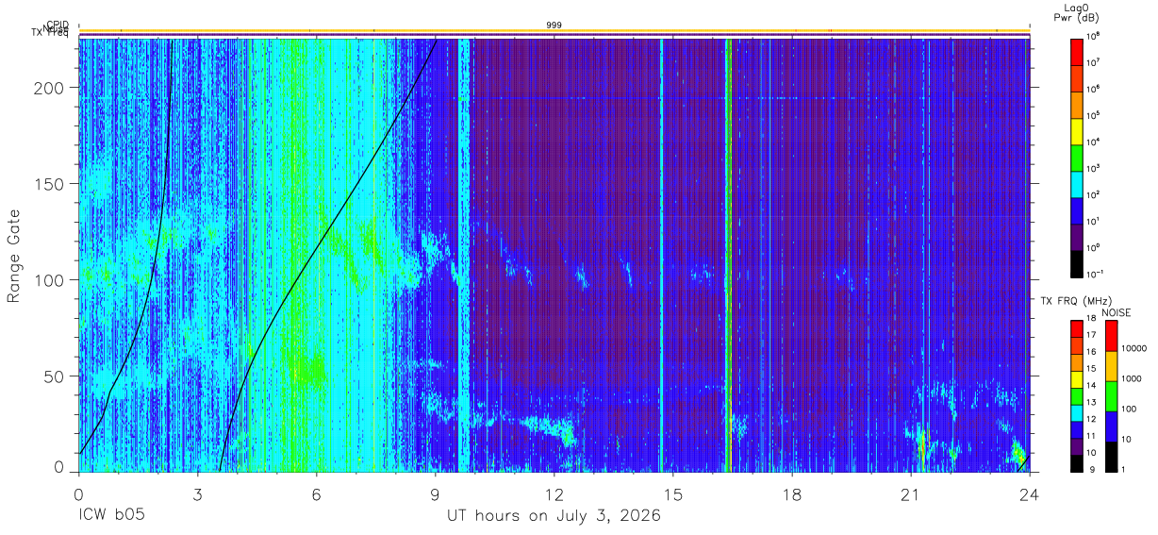Screen dimensions: 1158x535
Task: Select the 'ICW b05' radar beam label
Action: pyautogui.click(x=111, y=516)
